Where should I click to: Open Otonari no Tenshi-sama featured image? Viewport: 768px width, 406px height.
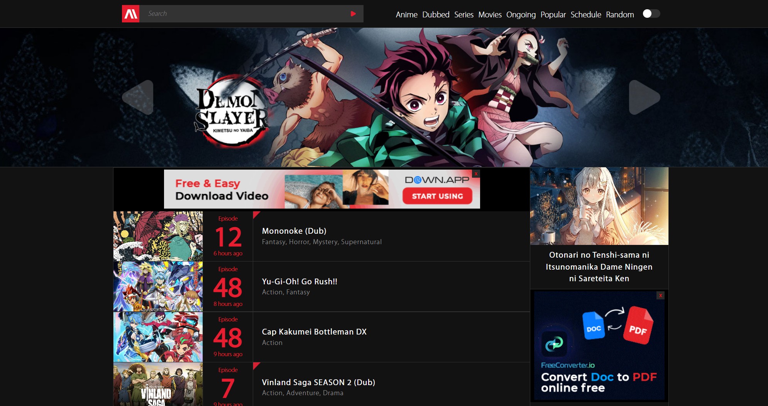(599, 206)
